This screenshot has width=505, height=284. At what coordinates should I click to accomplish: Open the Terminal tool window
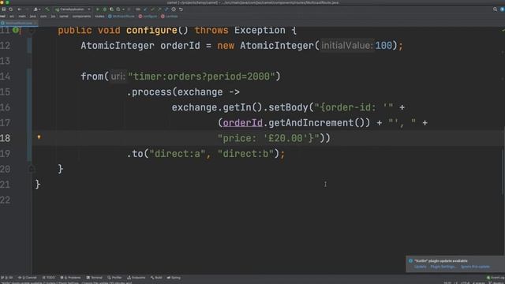(x=94, y=278)
